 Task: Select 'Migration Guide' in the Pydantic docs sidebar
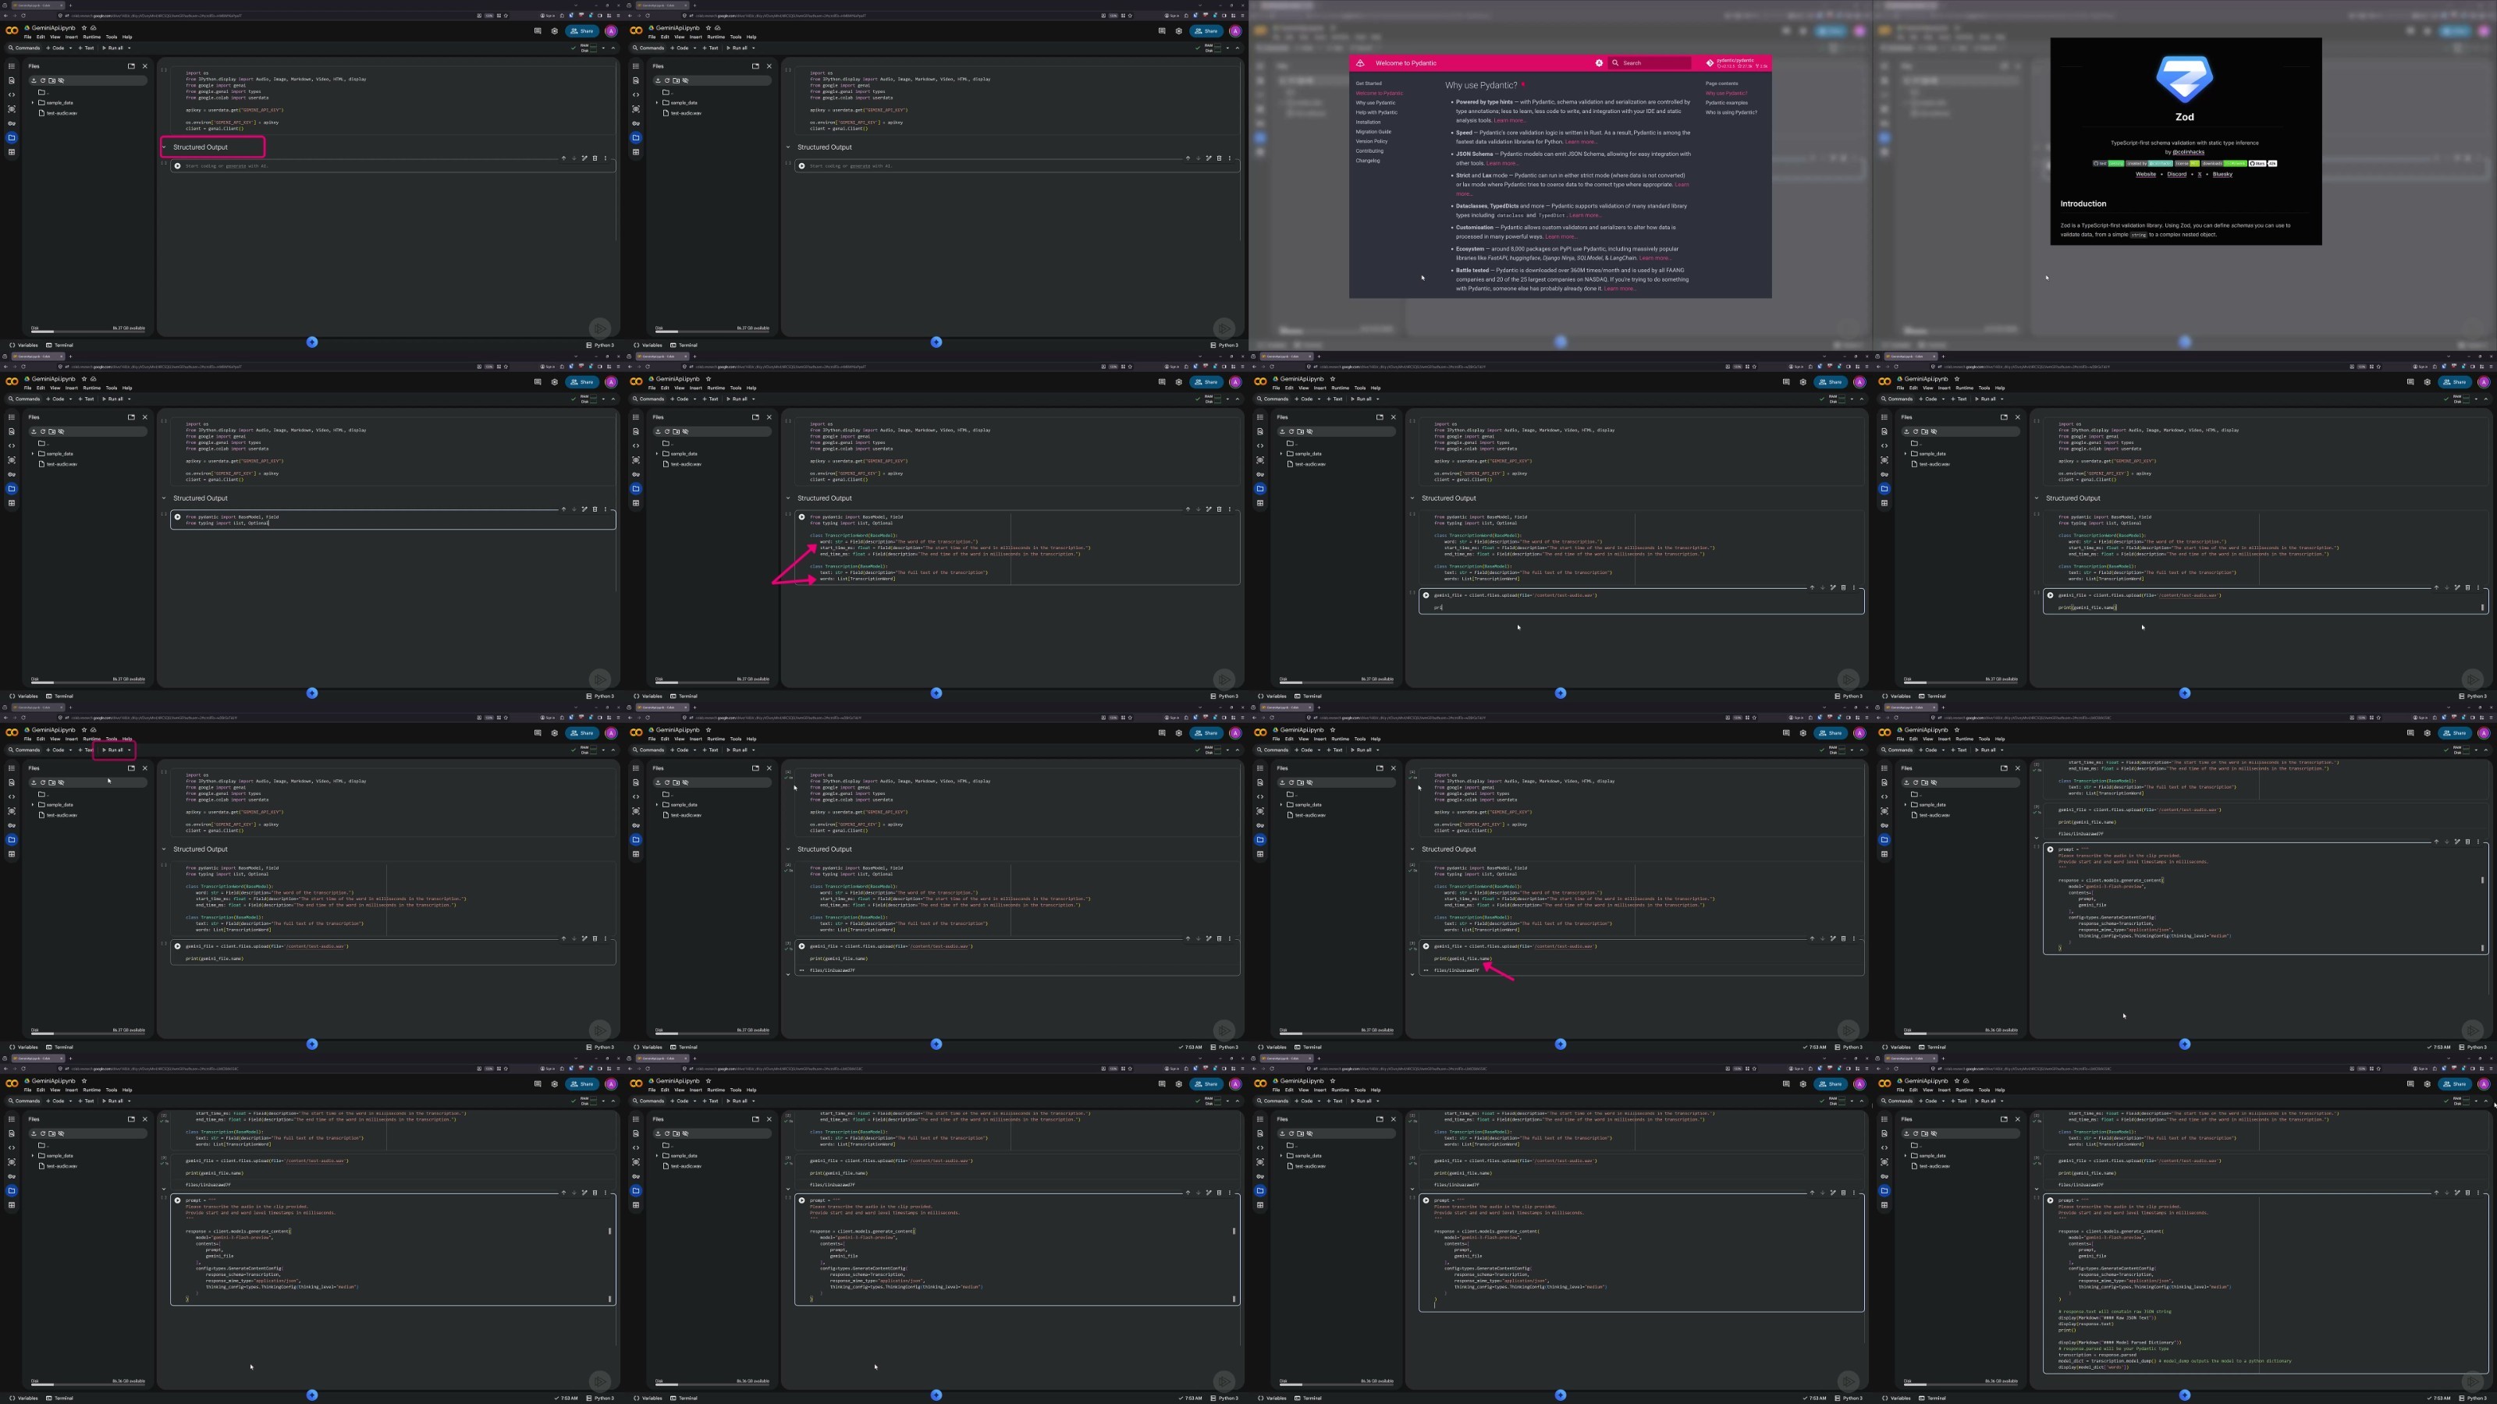coord(1373,132)
